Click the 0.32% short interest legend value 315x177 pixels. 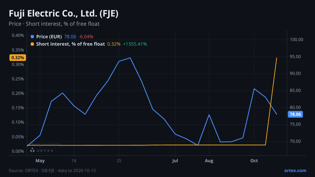[x=114, y=44]
